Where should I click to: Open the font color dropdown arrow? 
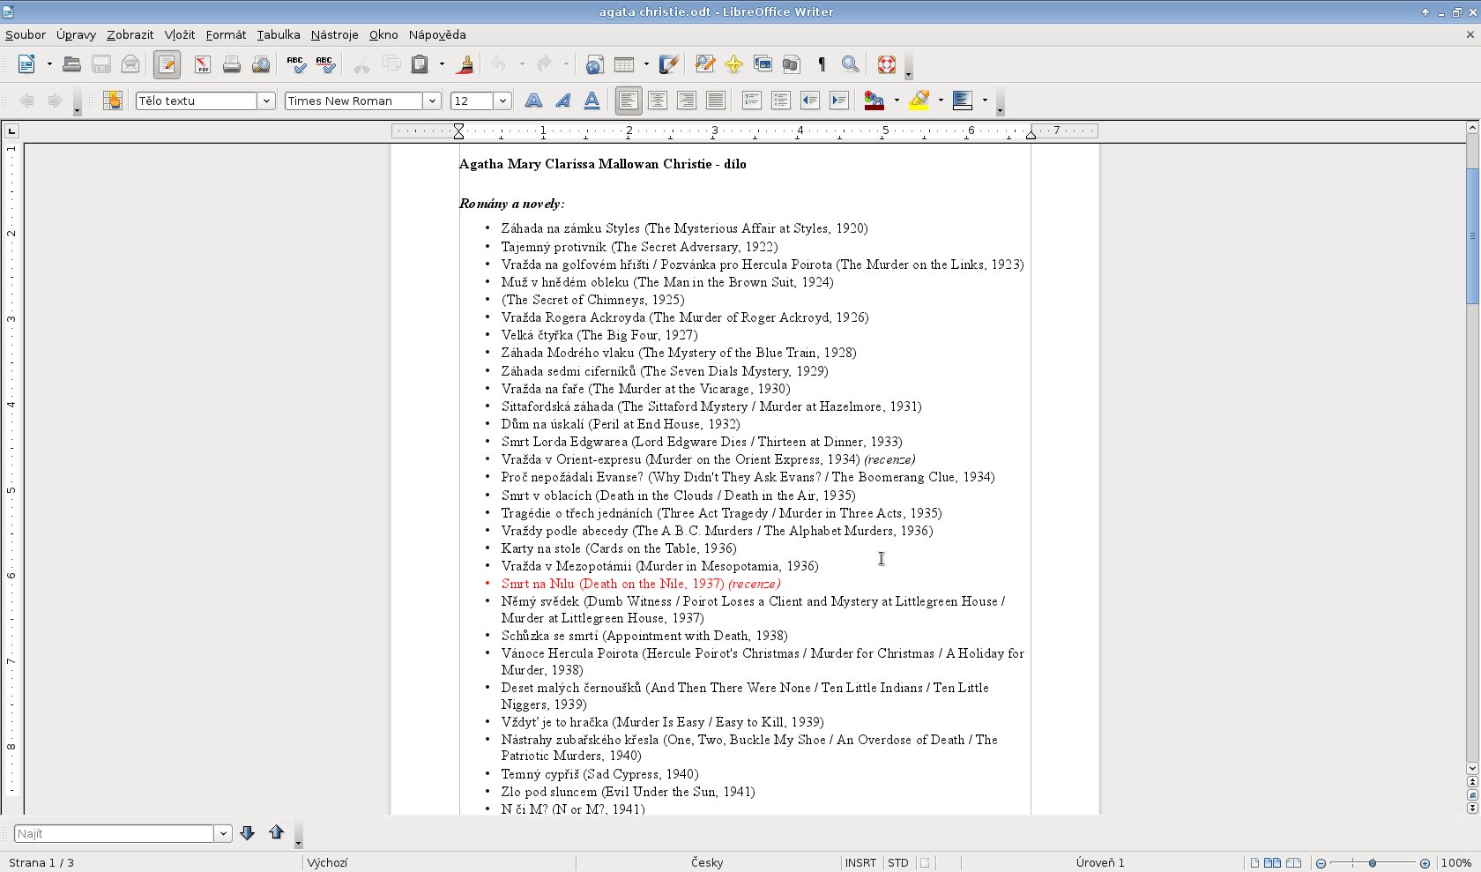tap(897, 101)
